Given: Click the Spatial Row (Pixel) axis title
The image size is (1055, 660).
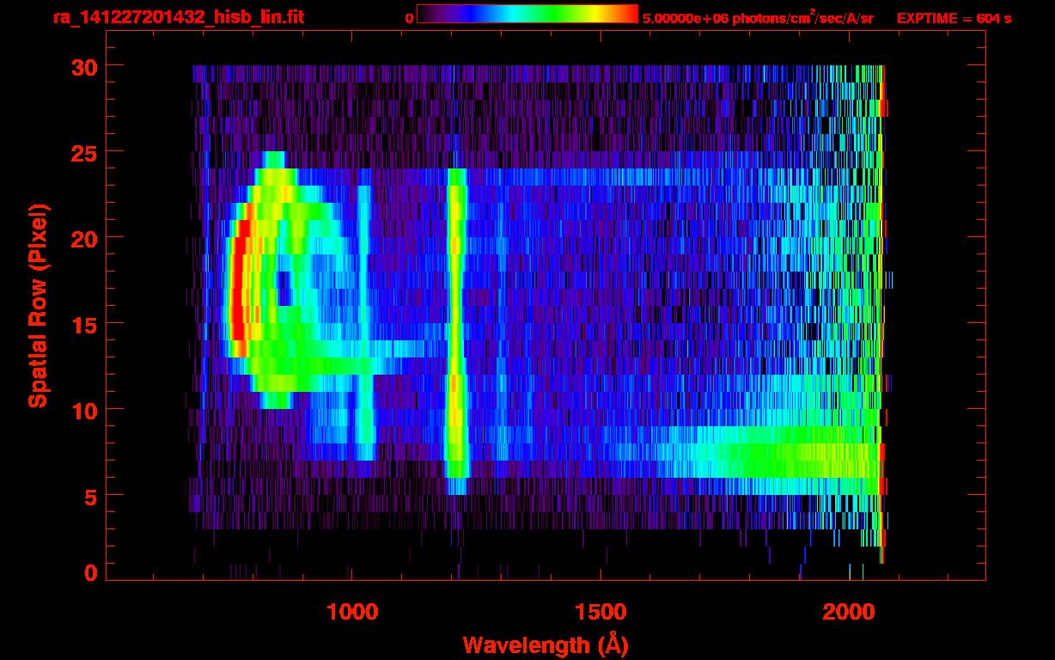Looking at the screenshot, I should tap(38, 305).
